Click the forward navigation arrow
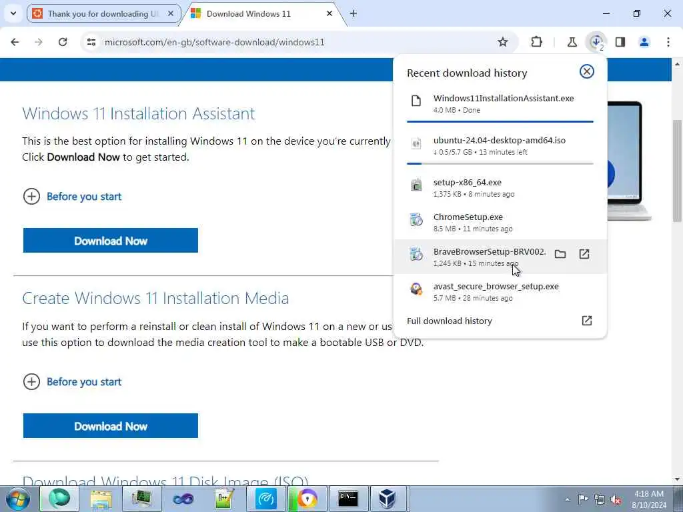The width and height of the screenshot is (683, 512). 39,42
